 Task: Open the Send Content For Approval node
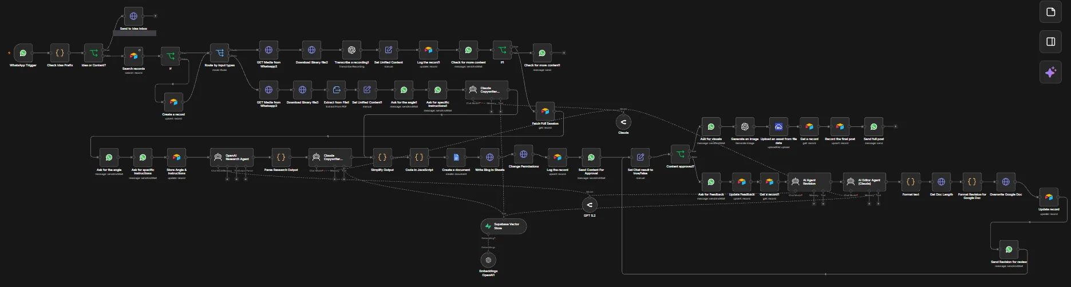pyautogui.click(x=591, y=157)
